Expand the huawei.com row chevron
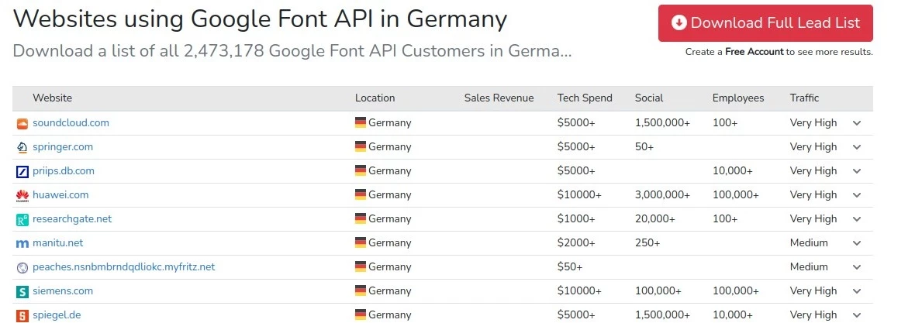Viewport: 922px width, 323px height. [857, 195]
